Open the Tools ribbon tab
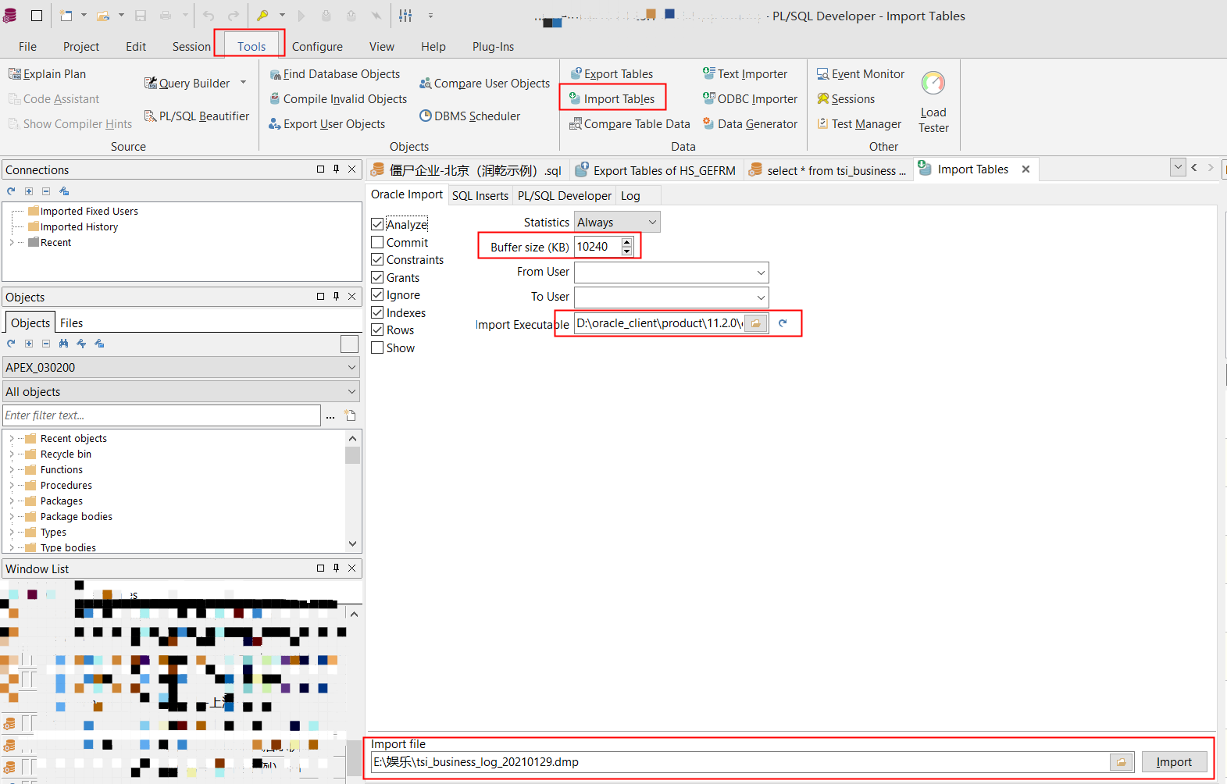The width and height of the screenshot is (1227, 784). (251, 47)
